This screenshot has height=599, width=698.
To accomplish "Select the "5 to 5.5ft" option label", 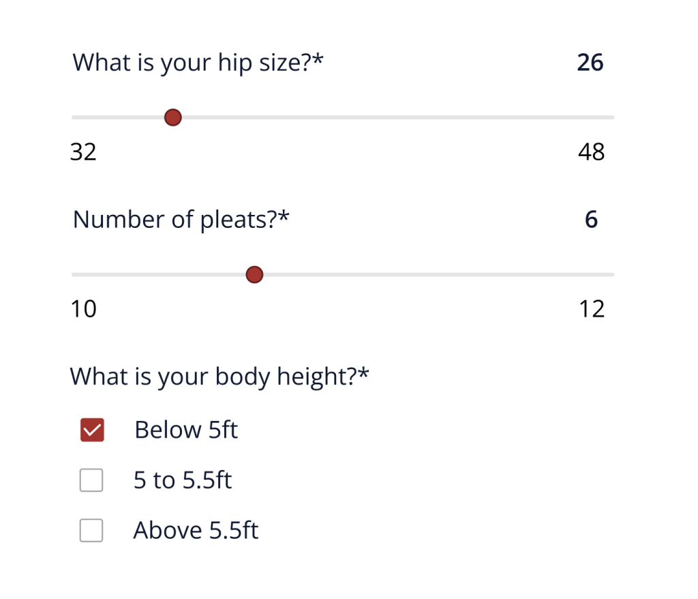I will pyautogui.click(x=183, y=480).
